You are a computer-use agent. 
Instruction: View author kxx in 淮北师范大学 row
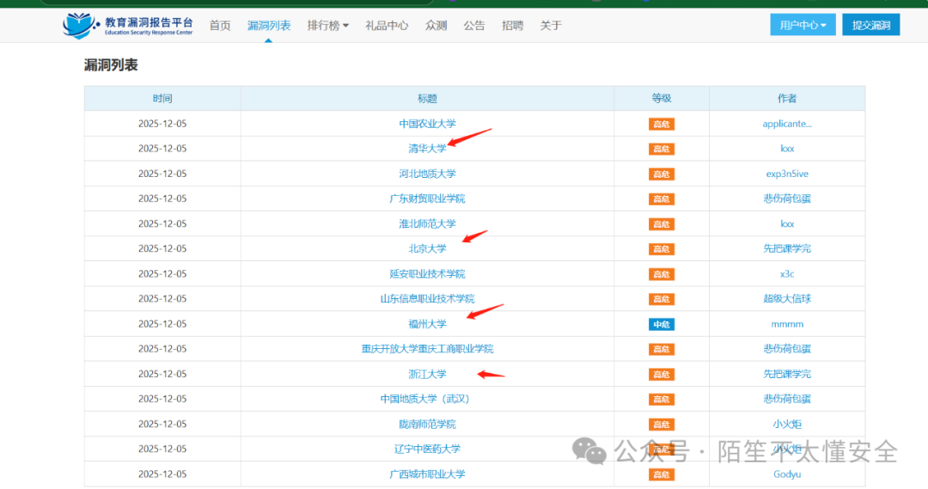click(x=787, y=223)
